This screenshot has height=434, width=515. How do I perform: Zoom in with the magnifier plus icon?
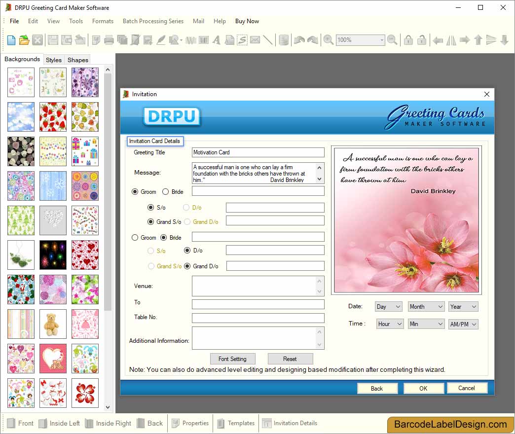click(328, 40)
